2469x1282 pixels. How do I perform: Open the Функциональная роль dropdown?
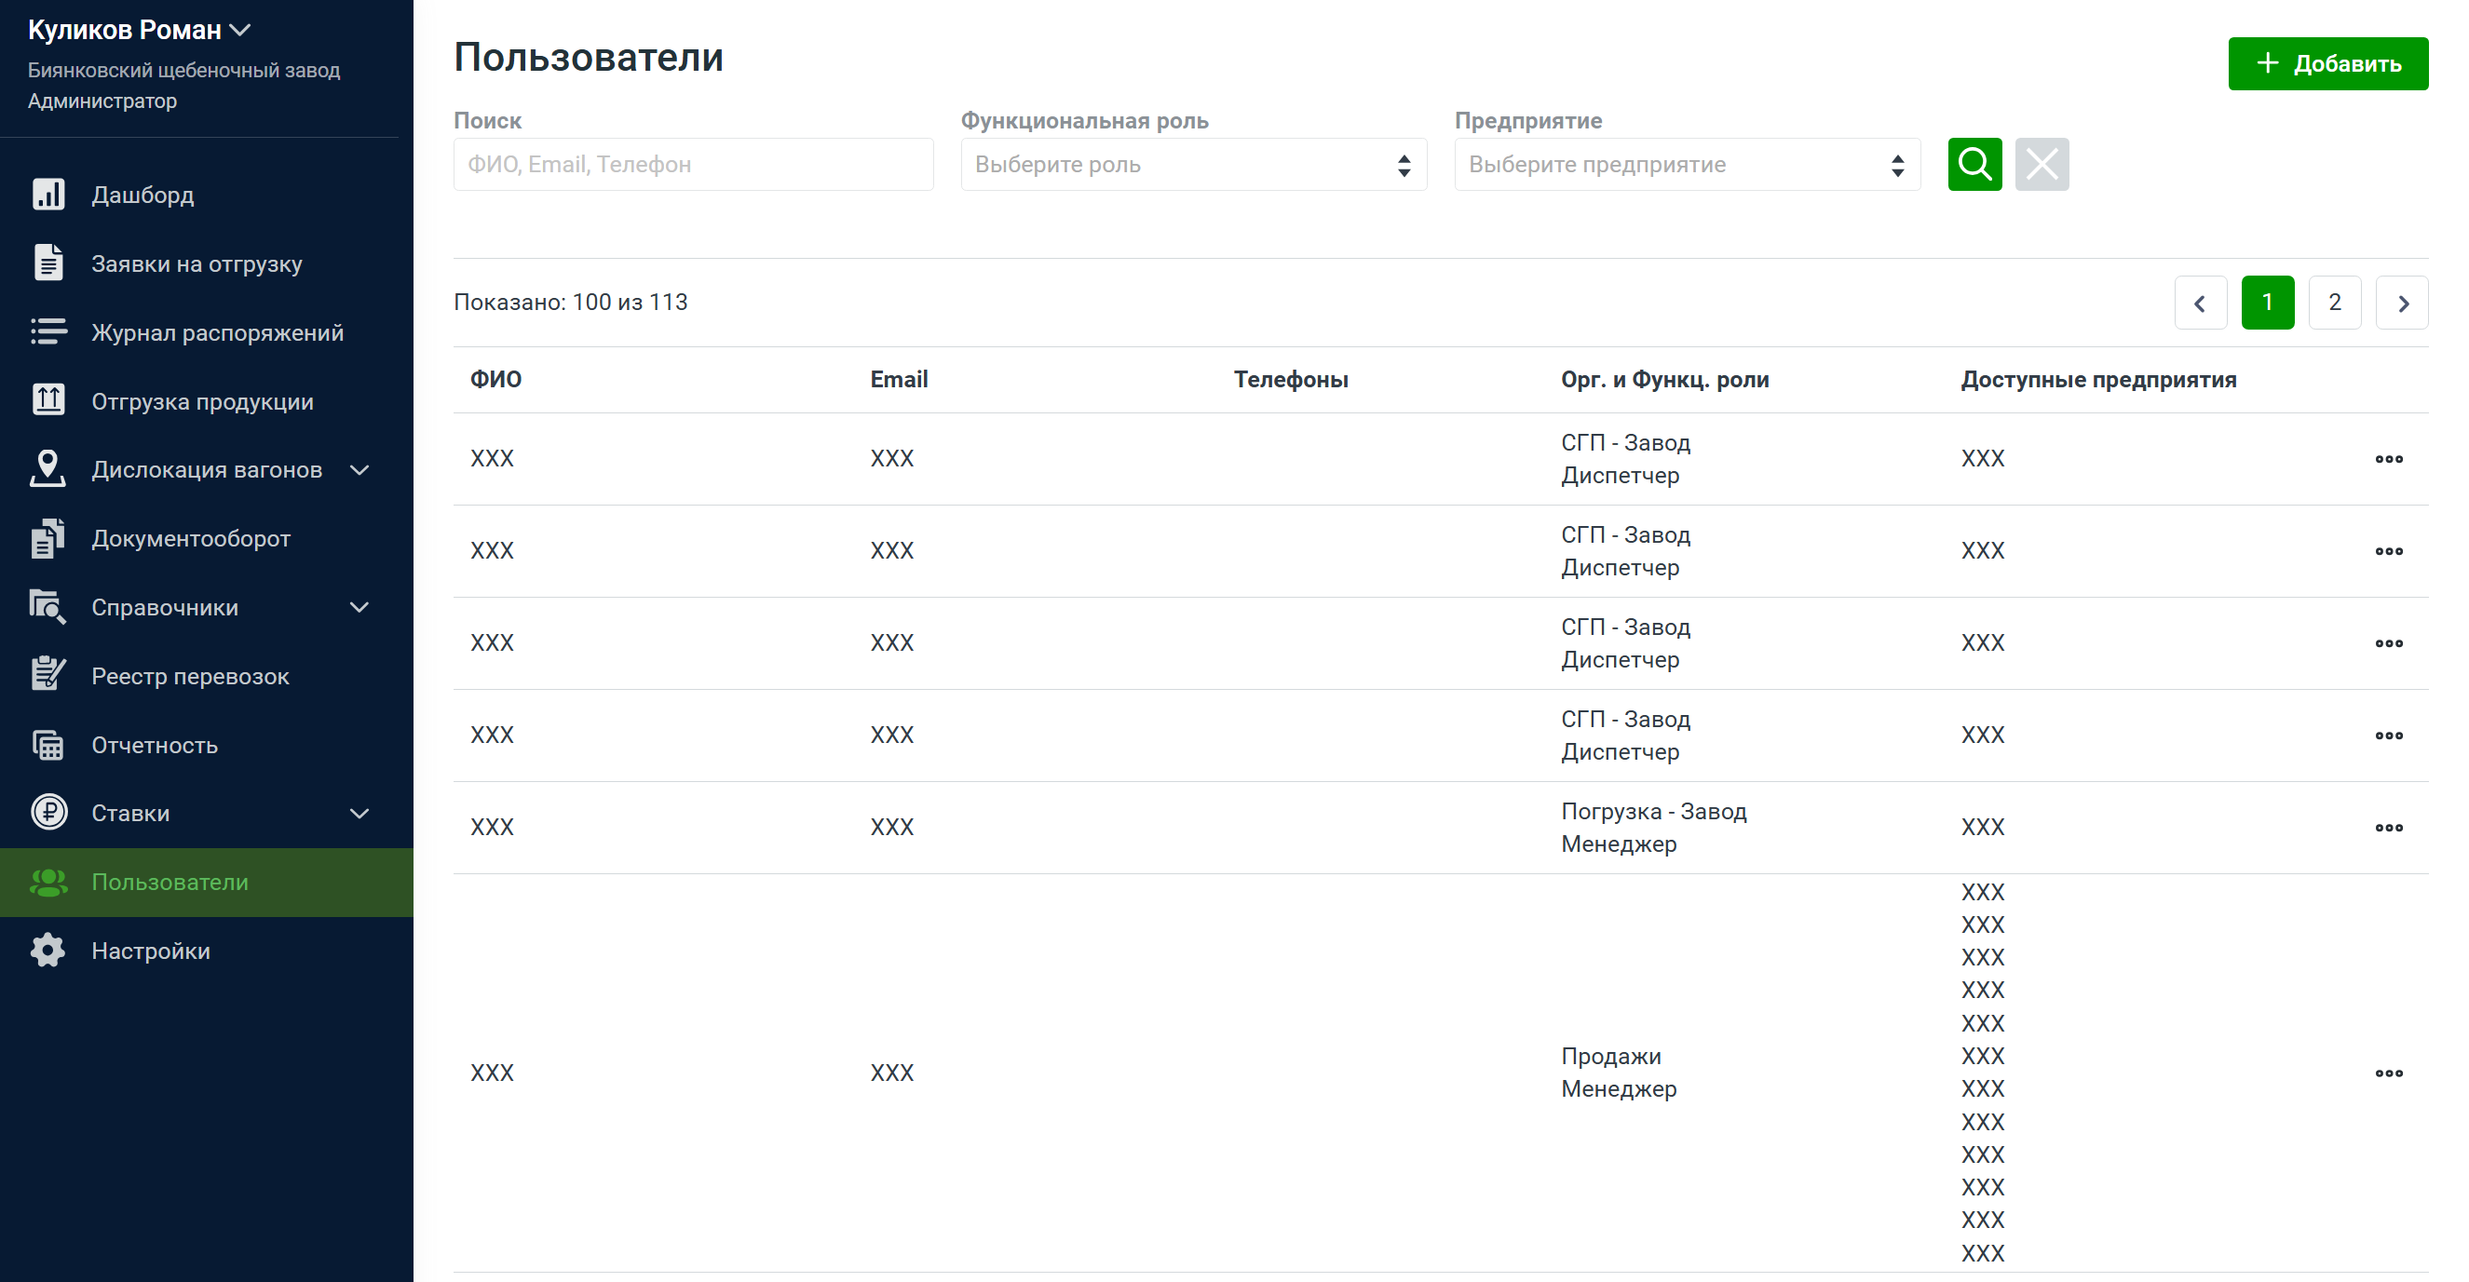pyautogui.click(x=1193, y=165)
